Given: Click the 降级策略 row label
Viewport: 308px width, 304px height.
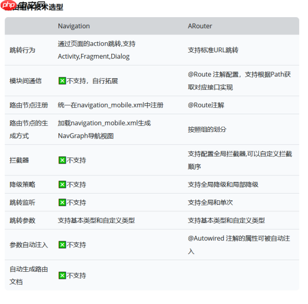Looking at the screenshot, I should tap(22, 184).
